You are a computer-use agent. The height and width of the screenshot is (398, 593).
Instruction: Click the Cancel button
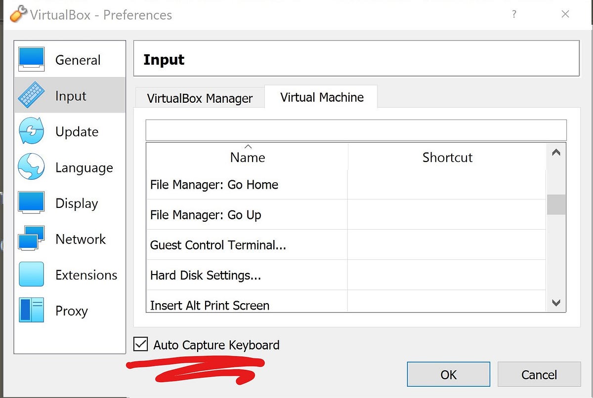pos(539,374)
